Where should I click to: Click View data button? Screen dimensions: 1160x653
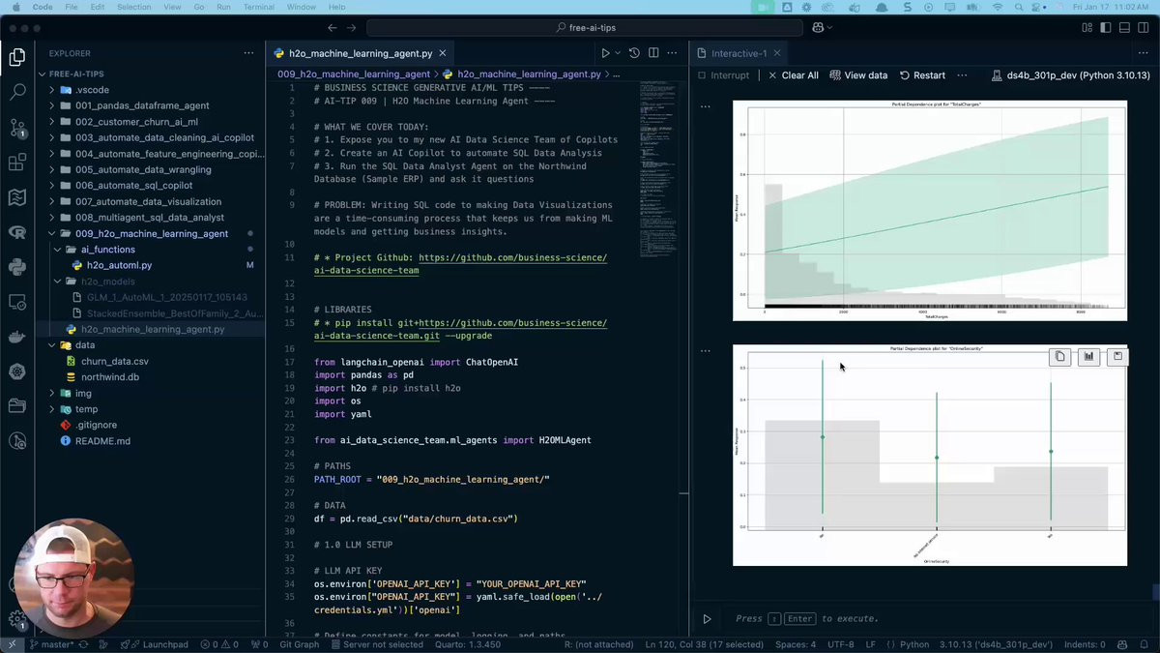tap(858, 74)
